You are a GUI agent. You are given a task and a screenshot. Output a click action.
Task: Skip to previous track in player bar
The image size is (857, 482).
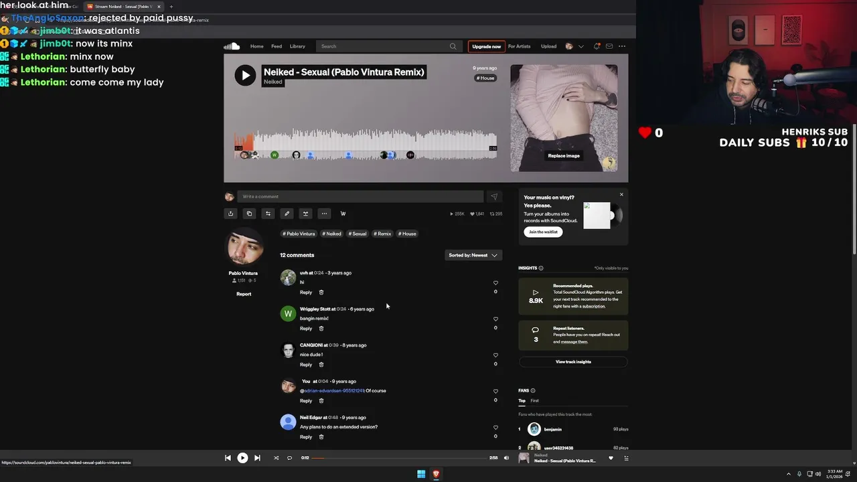pyautogui.click(x=228, y=458)
